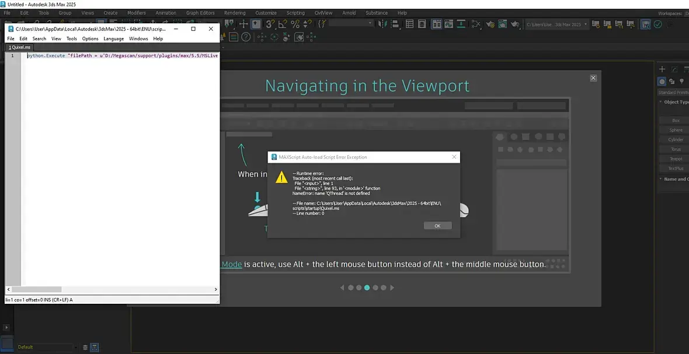
Task: Click the script editor scroll right arrow
Action: (x=216, y=289)
